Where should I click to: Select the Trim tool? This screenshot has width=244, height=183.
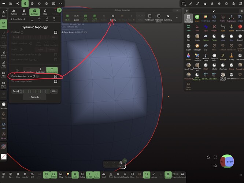coord(197,28)
